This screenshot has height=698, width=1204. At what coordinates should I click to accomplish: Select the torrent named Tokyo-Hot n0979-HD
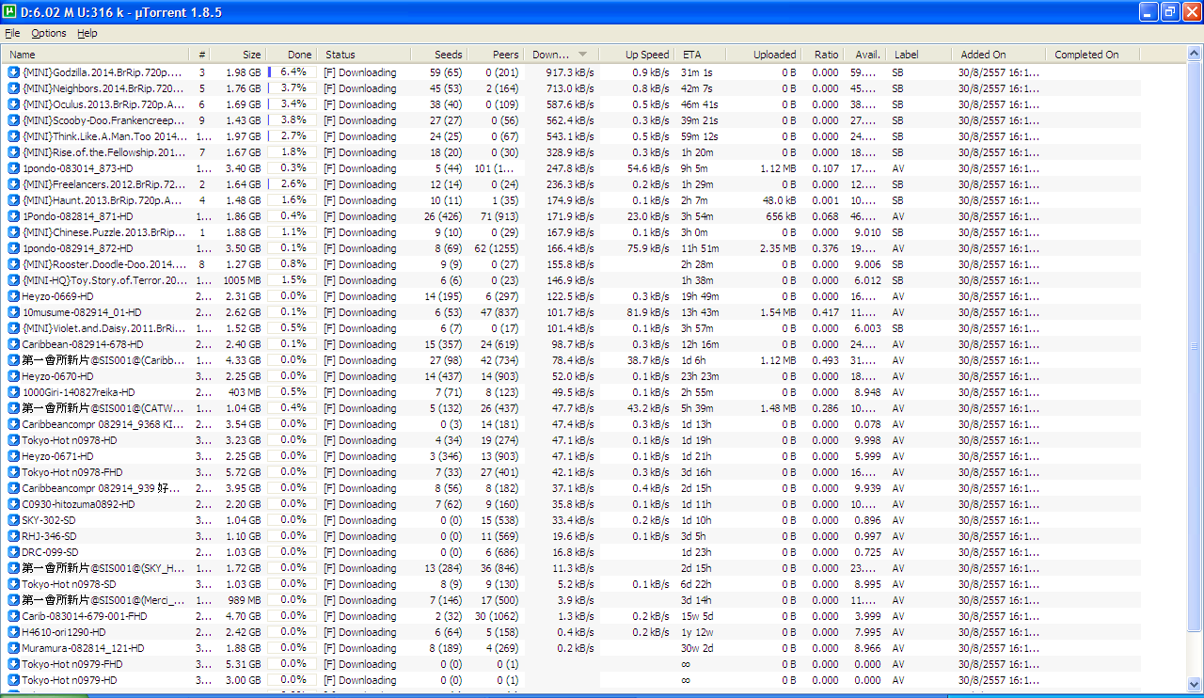pyautogui.click(x=70, y=680)
